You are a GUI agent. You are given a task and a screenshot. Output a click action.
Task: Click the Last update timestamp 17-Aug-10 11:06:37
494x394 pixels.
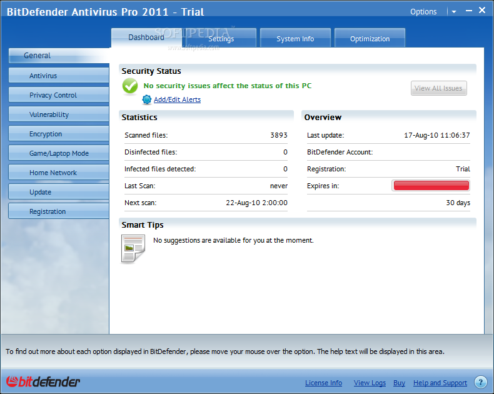(x=436, y=135)
